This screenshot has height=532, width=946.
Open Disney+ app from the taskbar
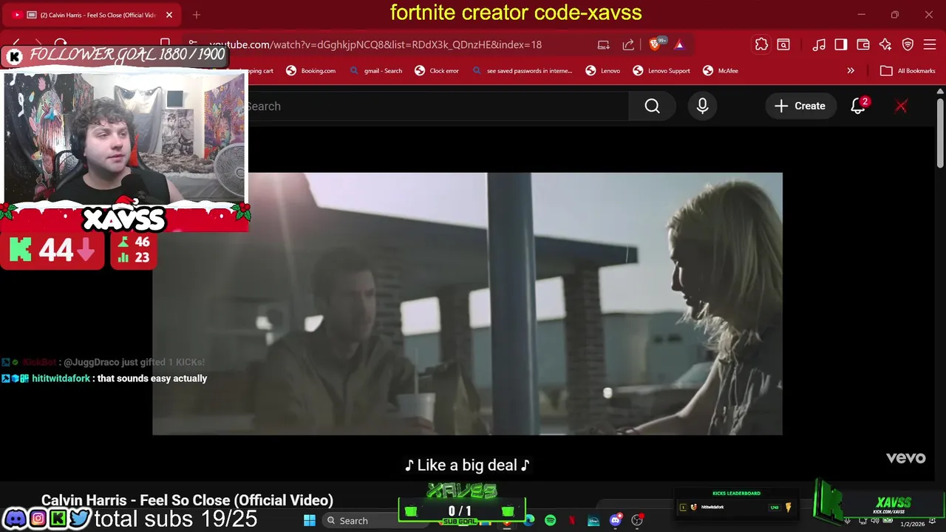pos(593,520)
